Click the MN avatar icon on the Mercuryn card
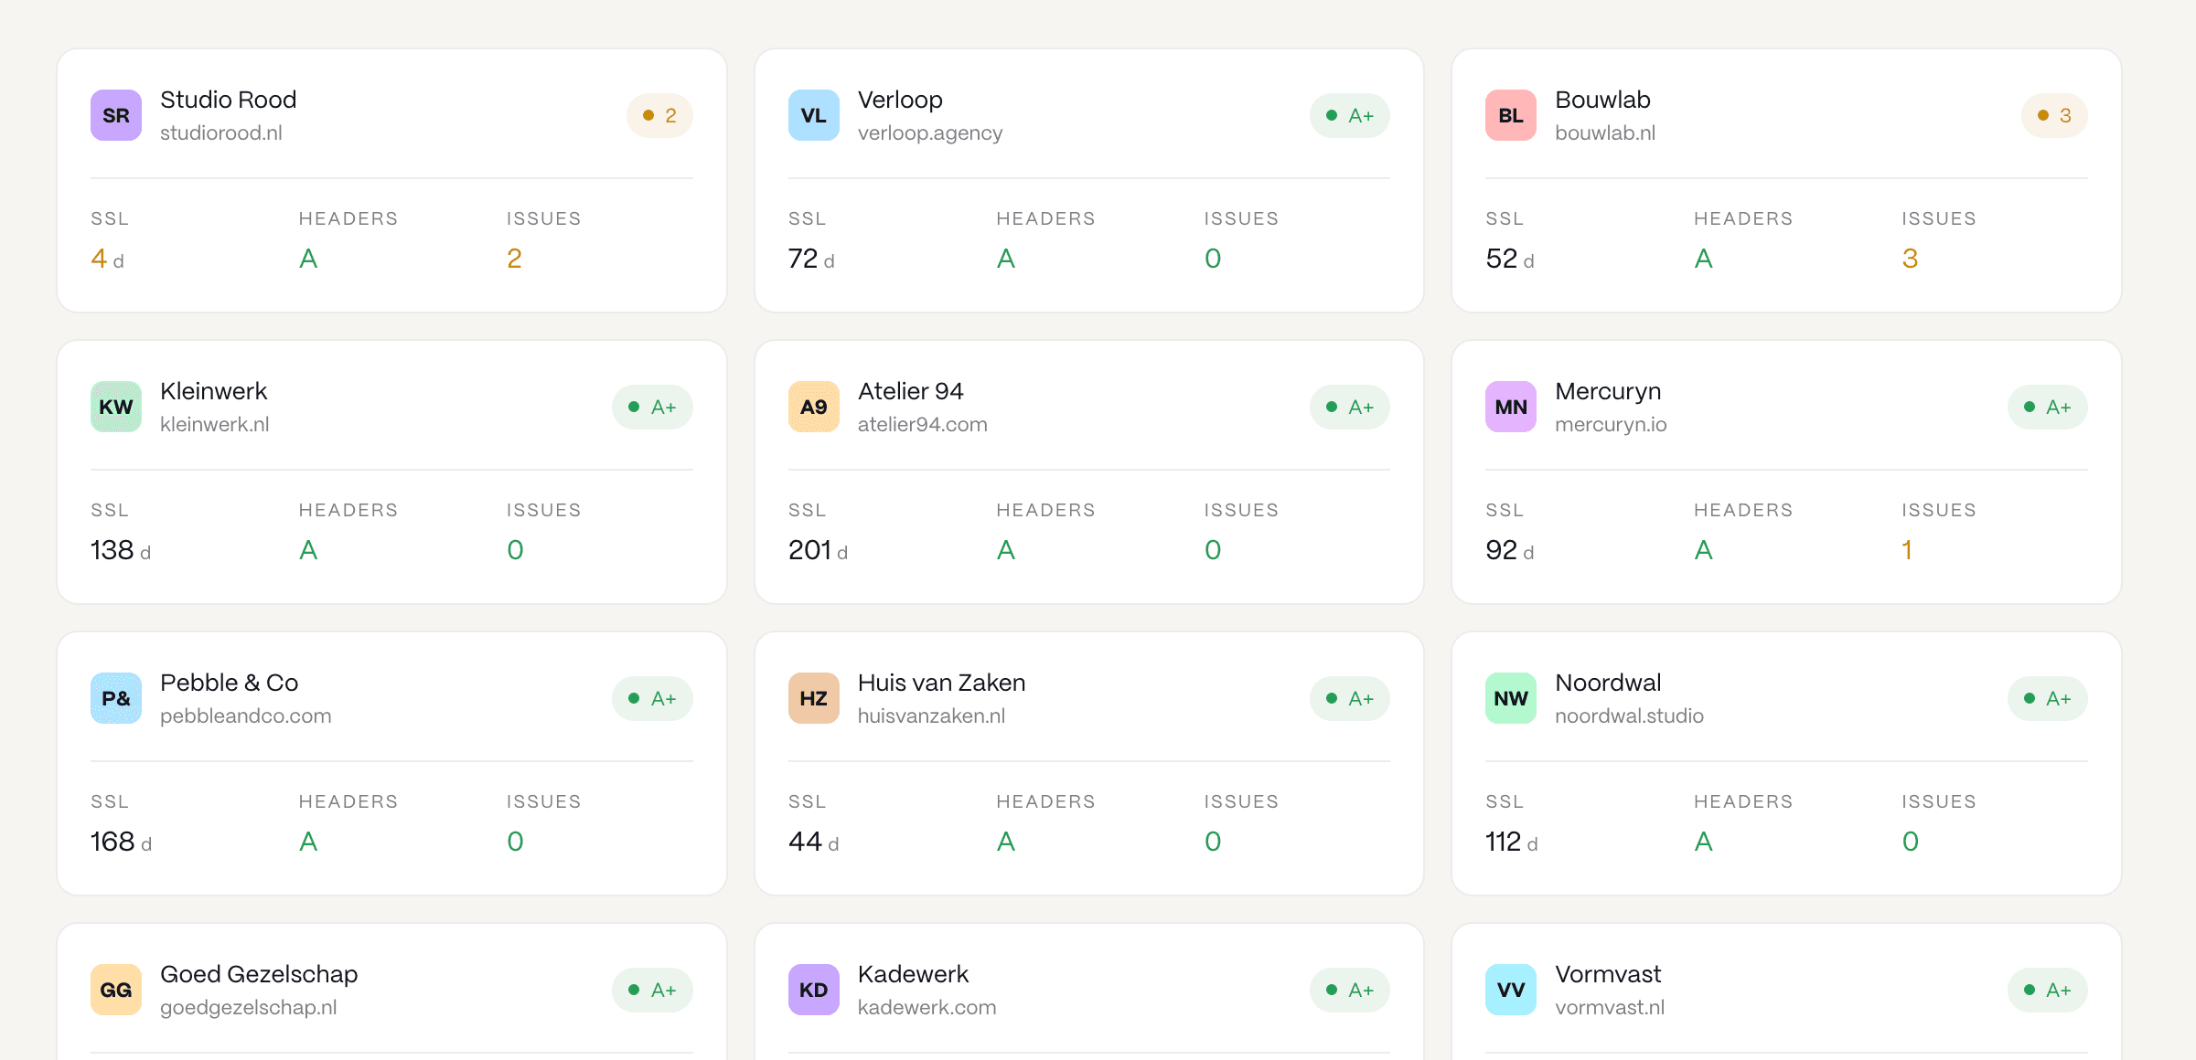The height and width of the screenshot is (1060, 2196). [1510, 407]
